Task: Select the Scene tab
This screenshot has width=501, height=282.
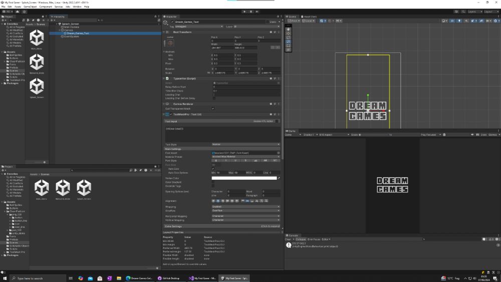Action: point(292,17)
